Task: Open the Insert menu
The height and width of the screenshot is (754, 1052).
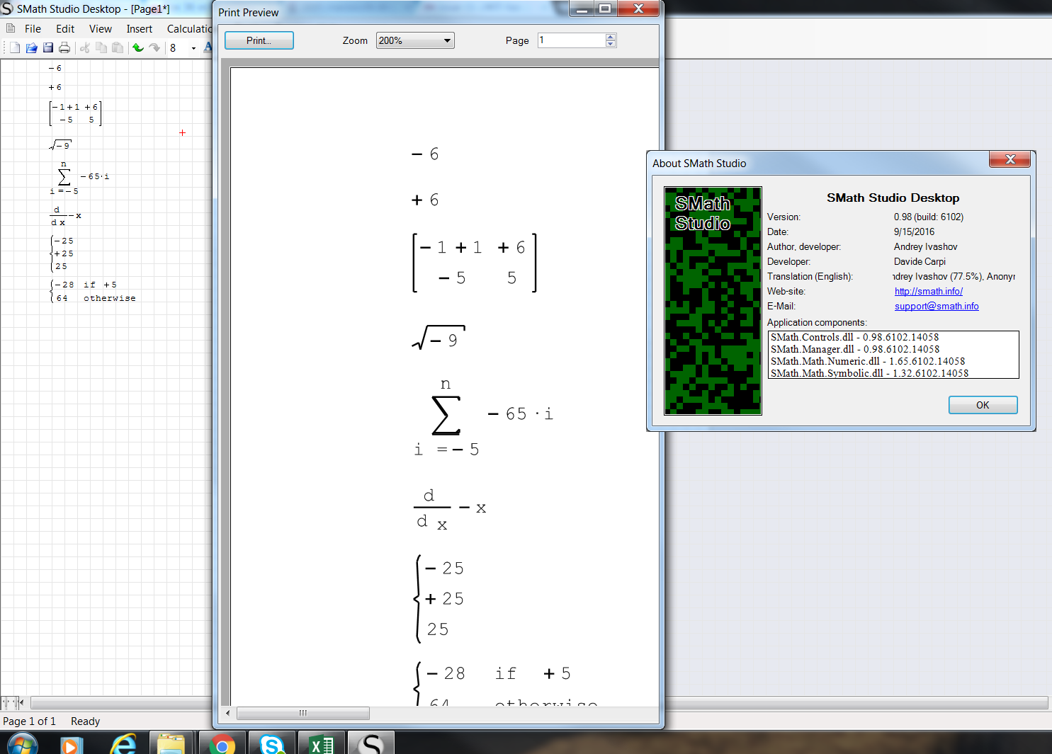Action: click(139, 29)
